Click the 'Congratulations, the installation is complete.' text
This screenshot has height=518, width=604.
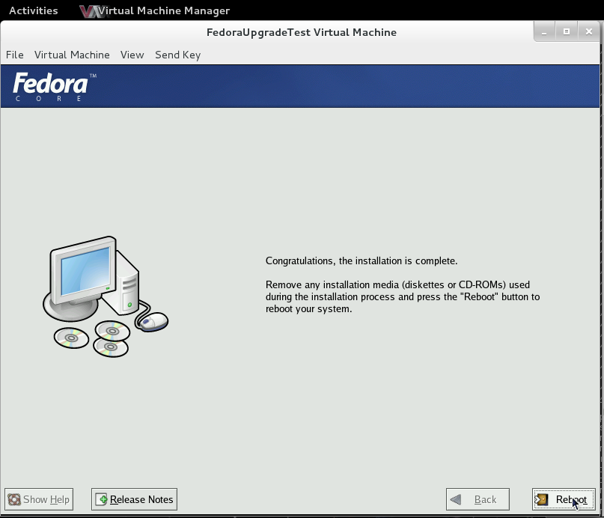click(x=362, y=260)
